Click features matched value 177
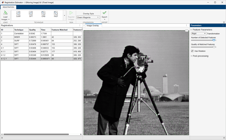 (x=53, y=51)
